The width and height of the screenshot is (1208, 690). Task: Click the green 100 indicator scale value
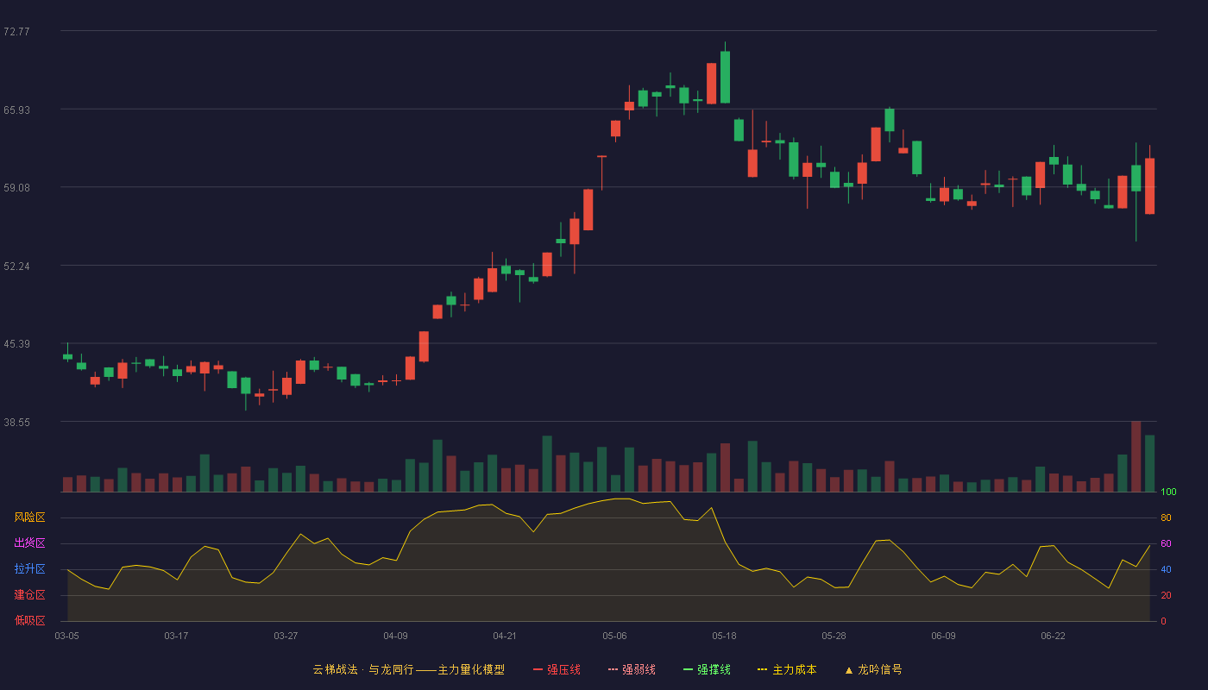click(1168, 492)
